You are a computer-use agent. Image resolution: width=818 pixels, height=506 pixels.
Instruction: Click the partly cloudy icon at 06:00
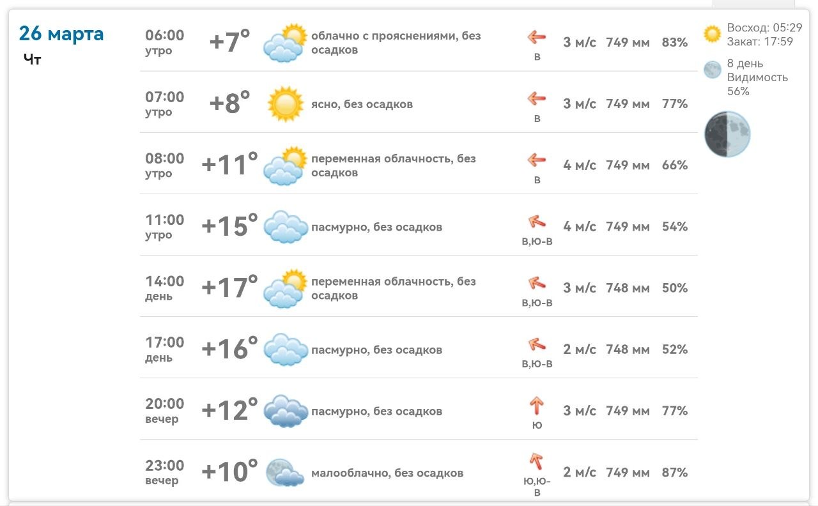(x=285, y=43)
